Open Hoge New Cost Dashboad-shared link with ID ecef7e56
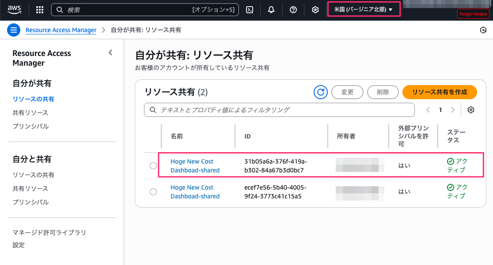Image resolution: width=493 pixels, height=265 pixels. [x=195, y=192]
